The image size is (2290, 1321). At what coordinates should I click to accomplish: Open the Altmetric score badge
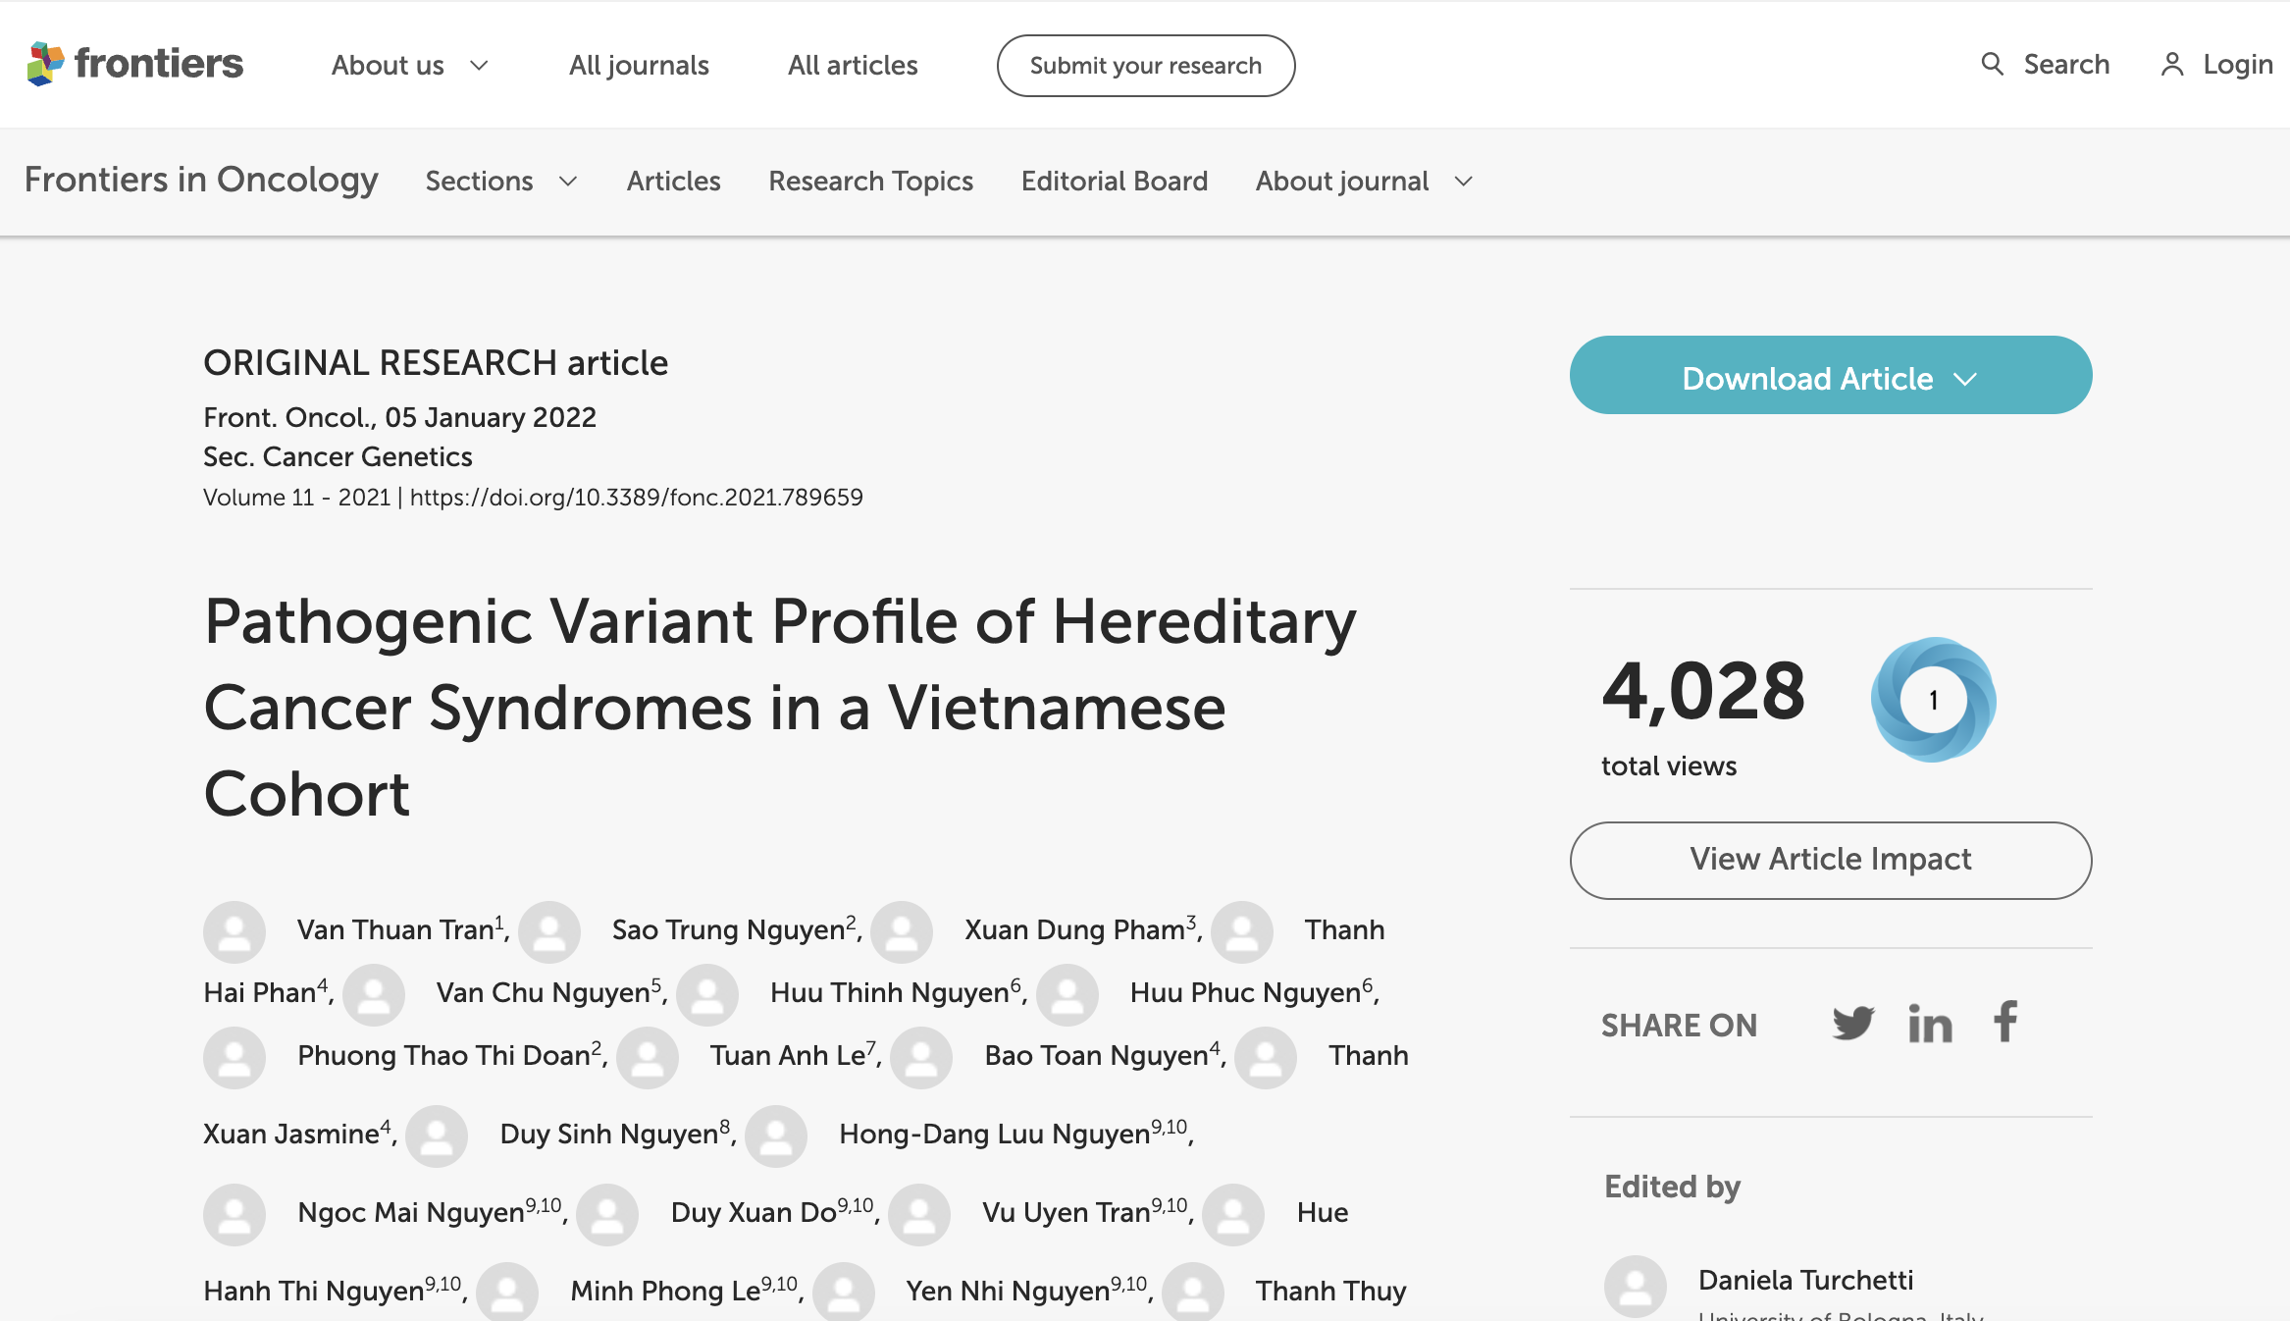[x=1932, y=700]
